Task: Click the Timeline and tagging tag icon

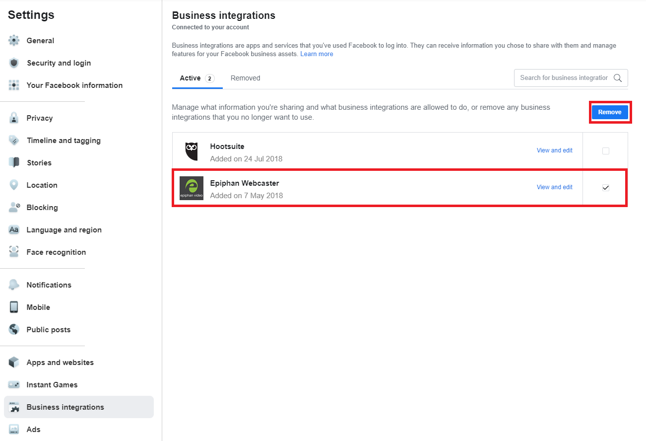Action: click(14, 141)
